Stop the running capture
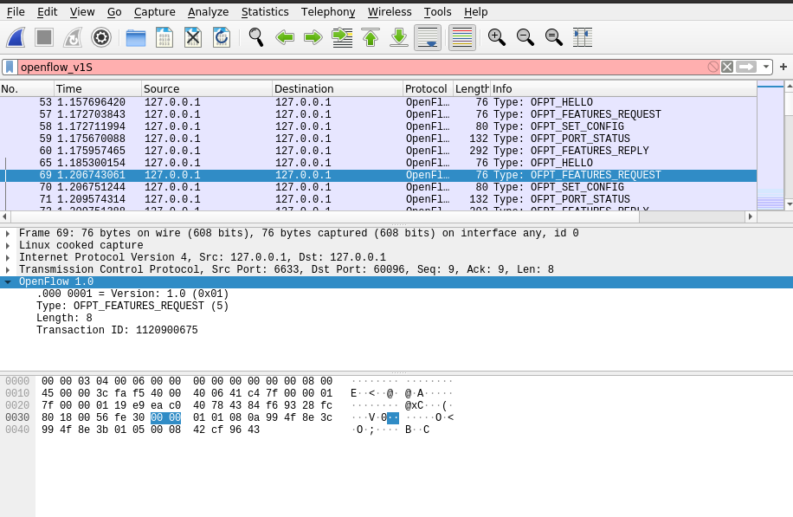793x517 pixels. tap(44, 37)
